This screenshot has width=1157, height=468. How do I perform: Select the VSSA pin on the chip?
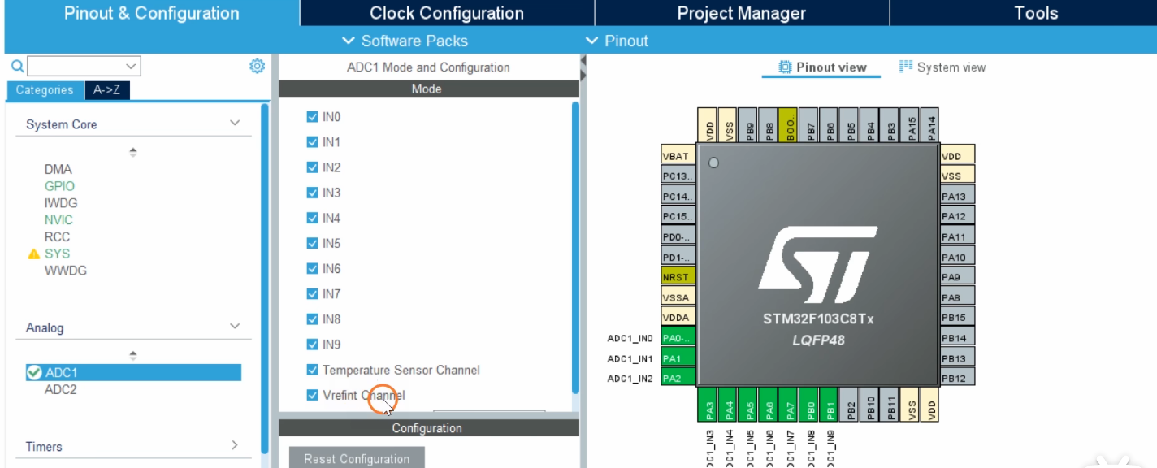coord(678,297)
